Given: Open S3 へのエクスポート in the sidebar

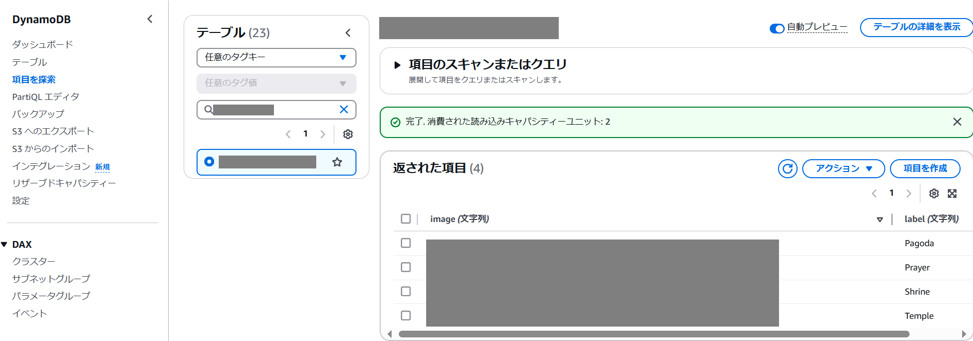Looking at the screenshot, I should coord(53,131).
